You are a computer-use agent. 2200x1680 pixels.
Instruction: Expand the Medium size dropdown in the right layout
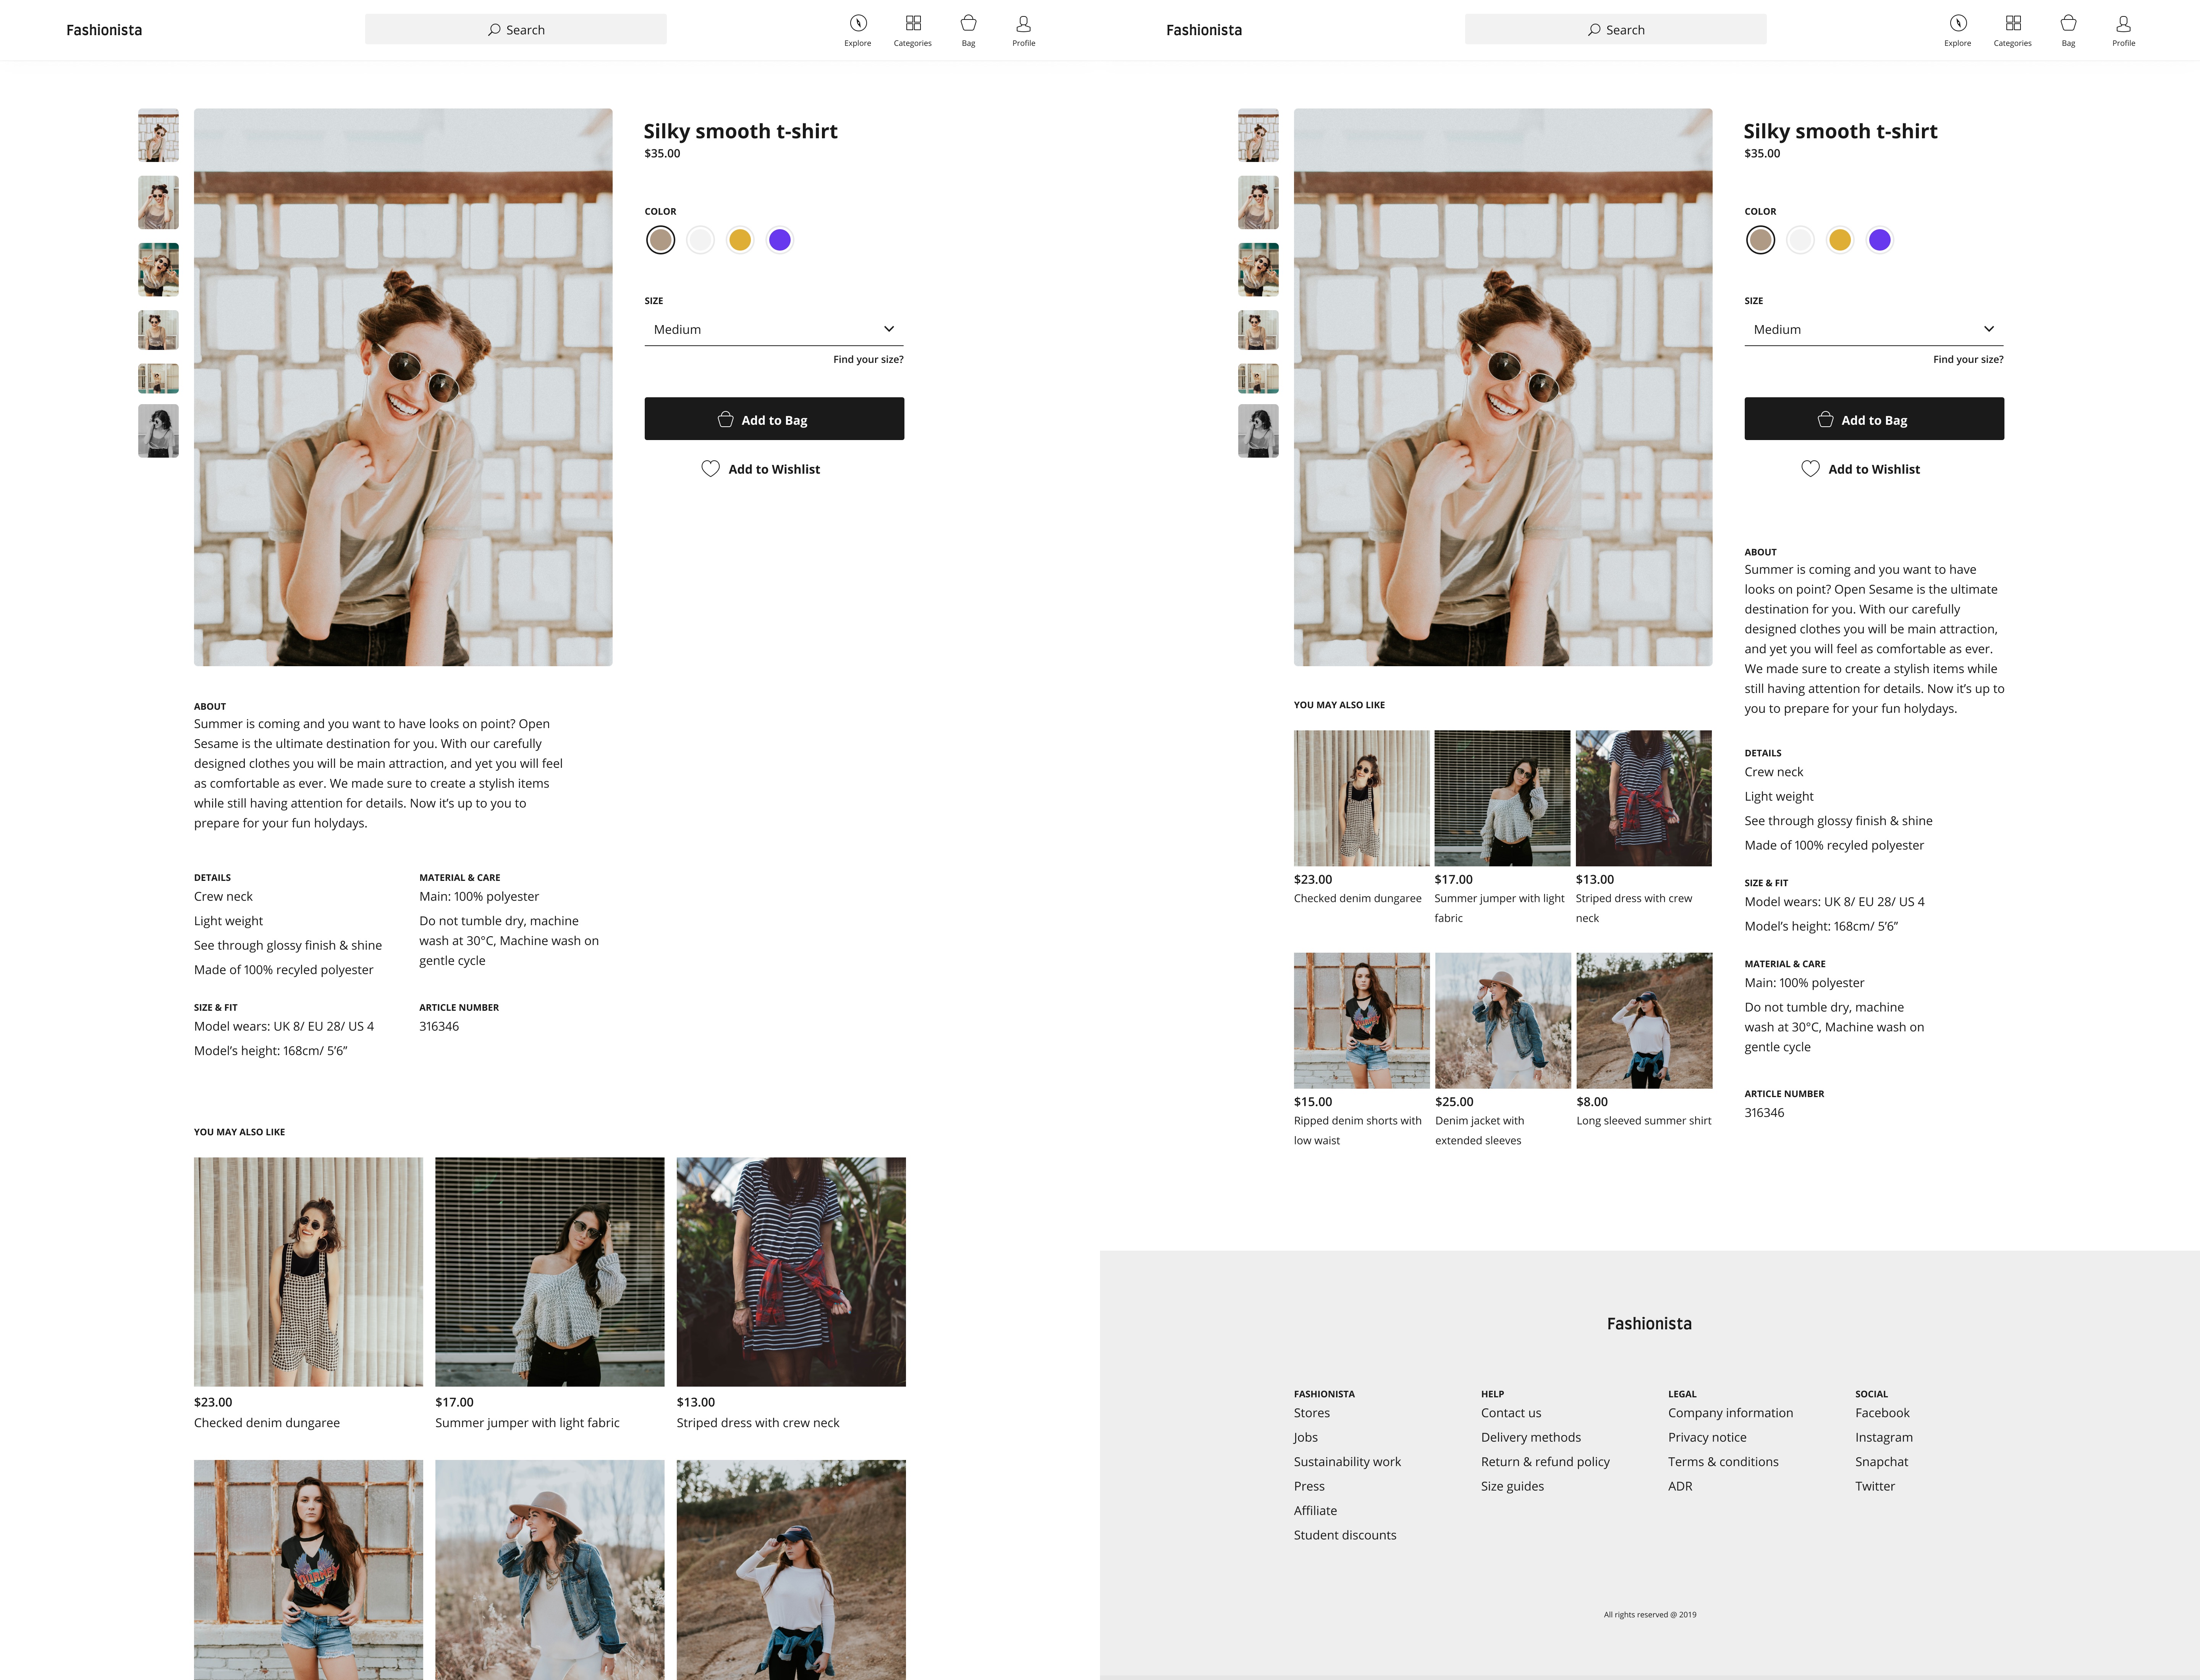1874,329
